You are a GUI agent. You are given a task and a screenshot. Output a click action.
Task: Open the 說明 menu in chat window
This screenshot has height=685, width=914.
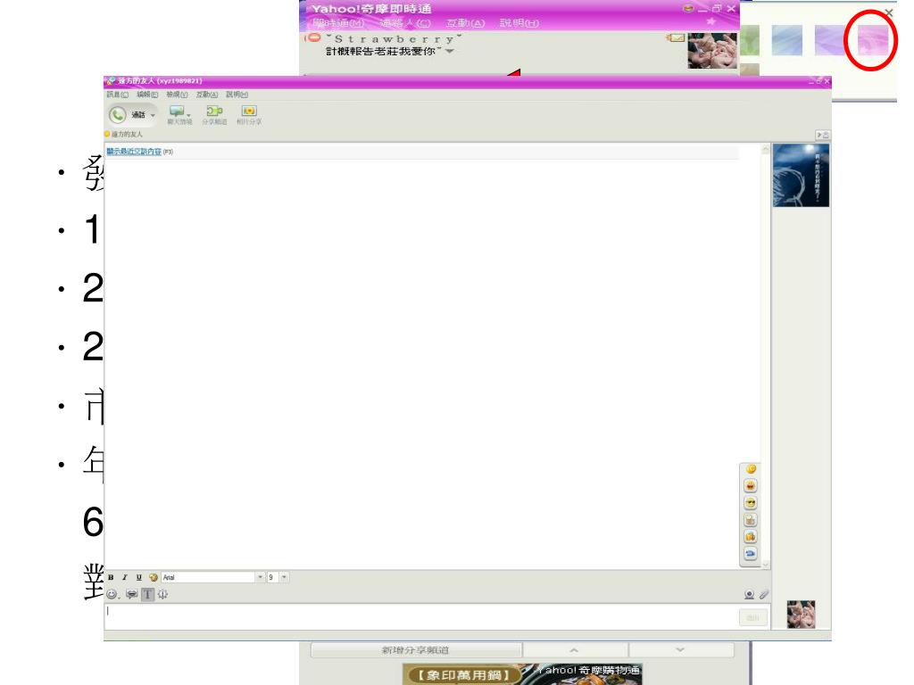(237, 95)
